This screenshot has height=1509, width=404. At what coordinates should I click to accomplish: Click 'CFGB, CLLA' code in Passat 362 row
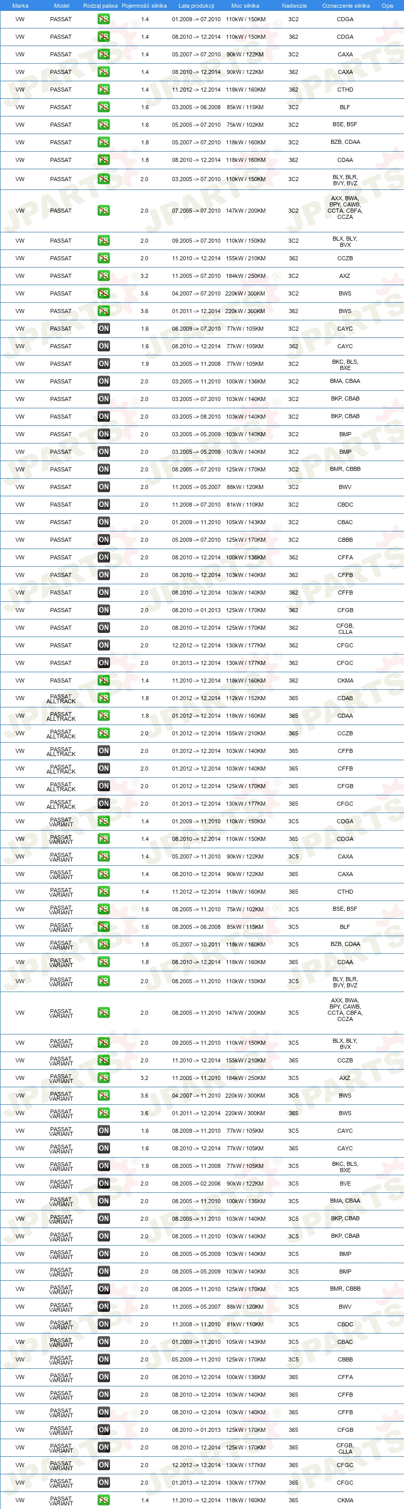[x=345, y=629]
